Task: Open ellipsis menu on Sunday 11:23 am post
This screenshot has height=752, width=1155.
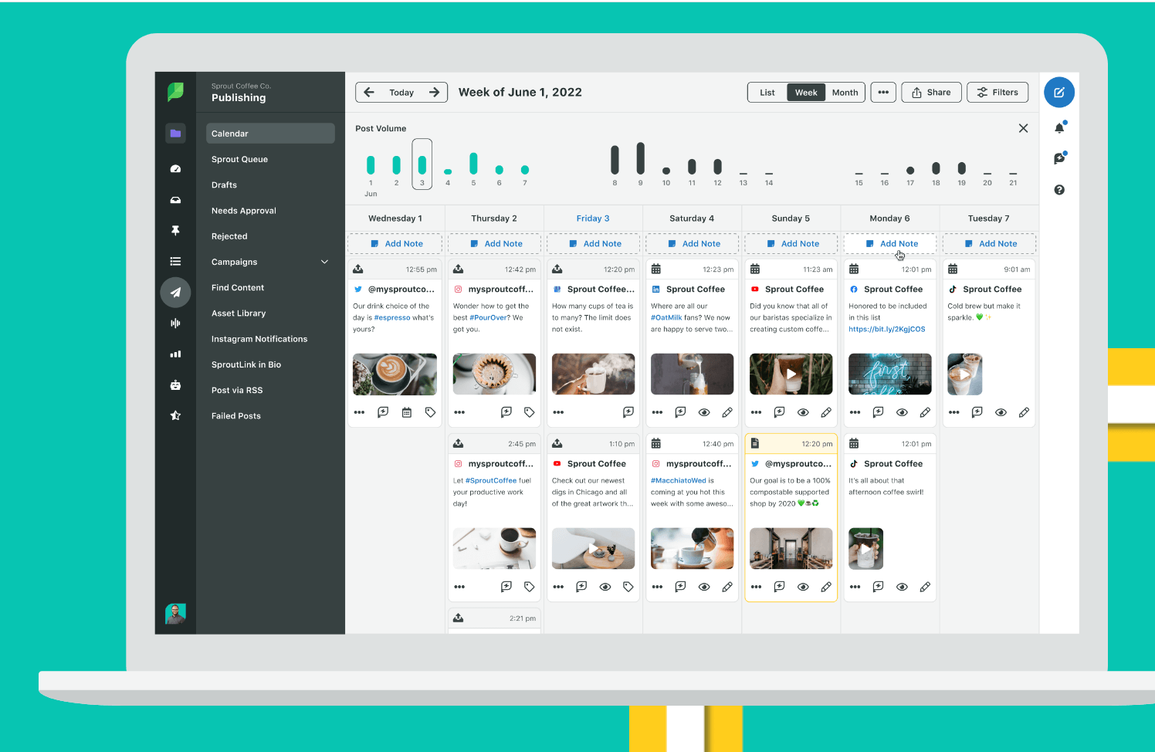Action: 756,412
